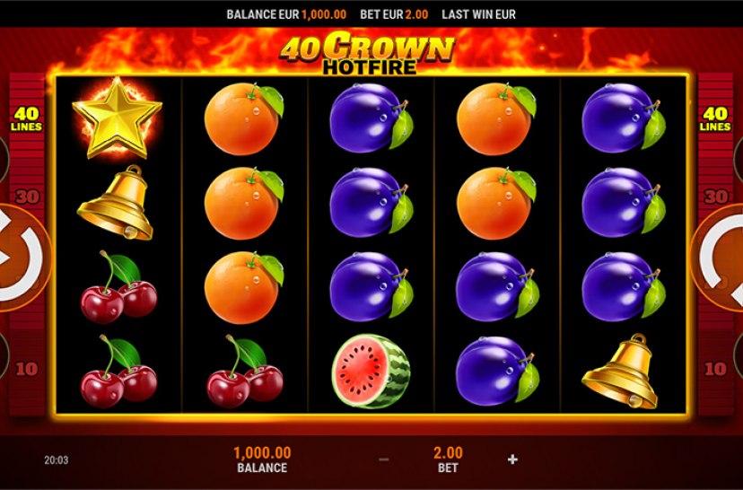Viewport: 743px width, 490px height.
Task: Click the flaming gold star symbol
Action: [117, 118]
